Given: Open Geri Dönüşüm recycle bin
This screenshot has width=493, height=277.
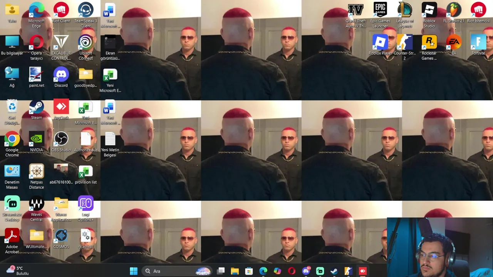Looking at the screenshot, I should 12,112.
